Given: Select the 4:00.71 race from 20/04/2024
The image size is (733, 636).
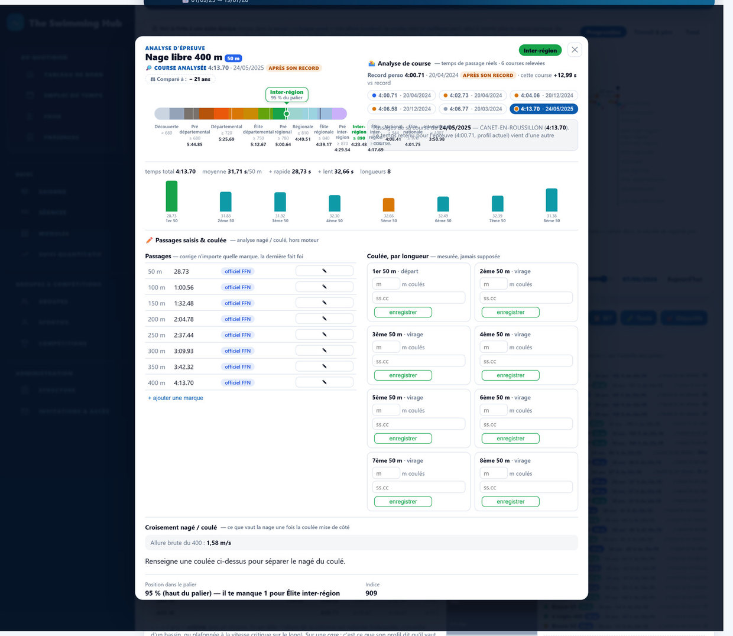Looking at the screenshot, I should pyautogui.click(x=401, y=95).
